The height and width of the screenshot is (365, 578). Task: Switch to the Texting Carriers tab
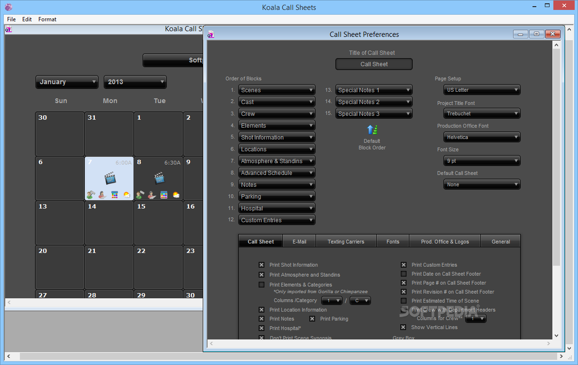click(x=346, y=241)
